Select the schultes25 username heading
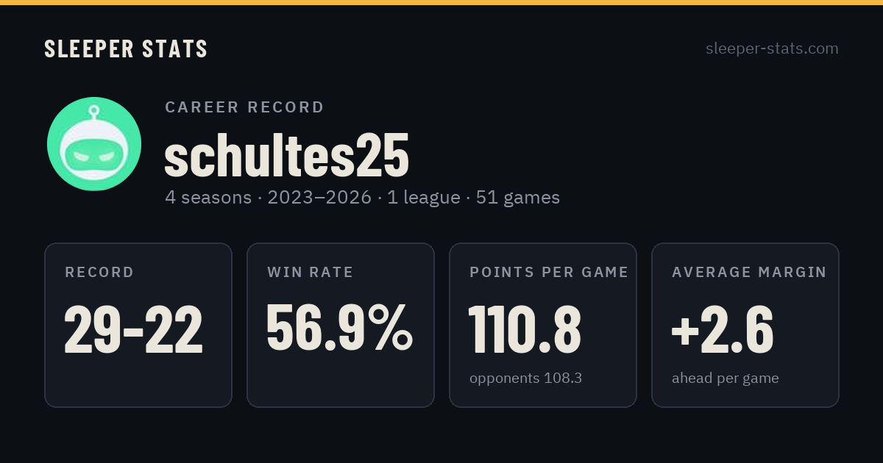 [x=286, y=155]
